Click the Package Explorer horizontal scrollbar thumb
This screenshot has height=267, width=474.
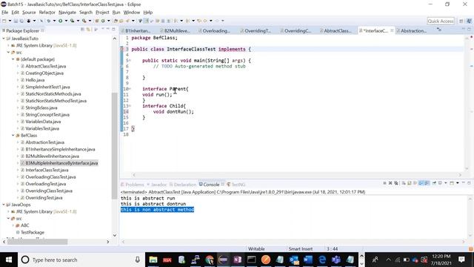pyautogui.click(x=37, y=242)
